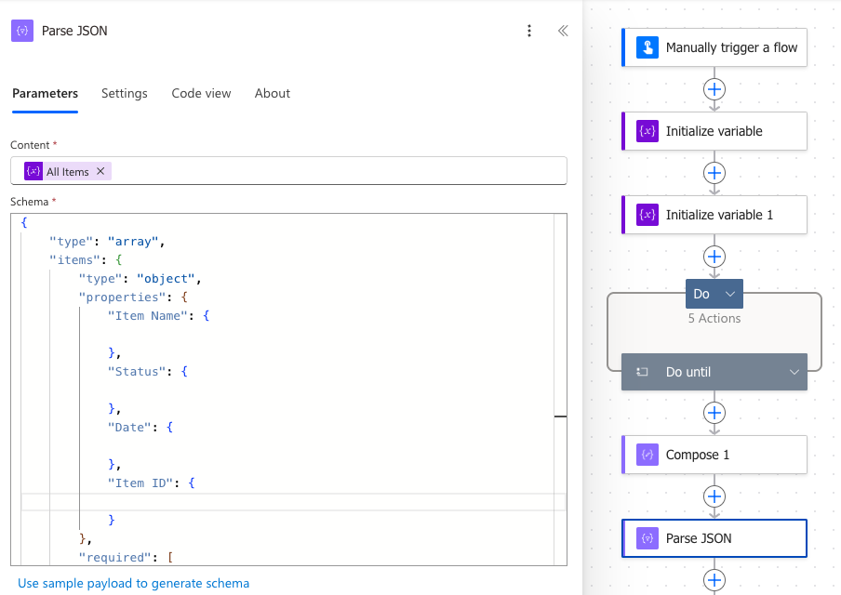The image size is (841, 595).
Task: Click the 5 Actions text in Do loop
Action: [714, 318]
